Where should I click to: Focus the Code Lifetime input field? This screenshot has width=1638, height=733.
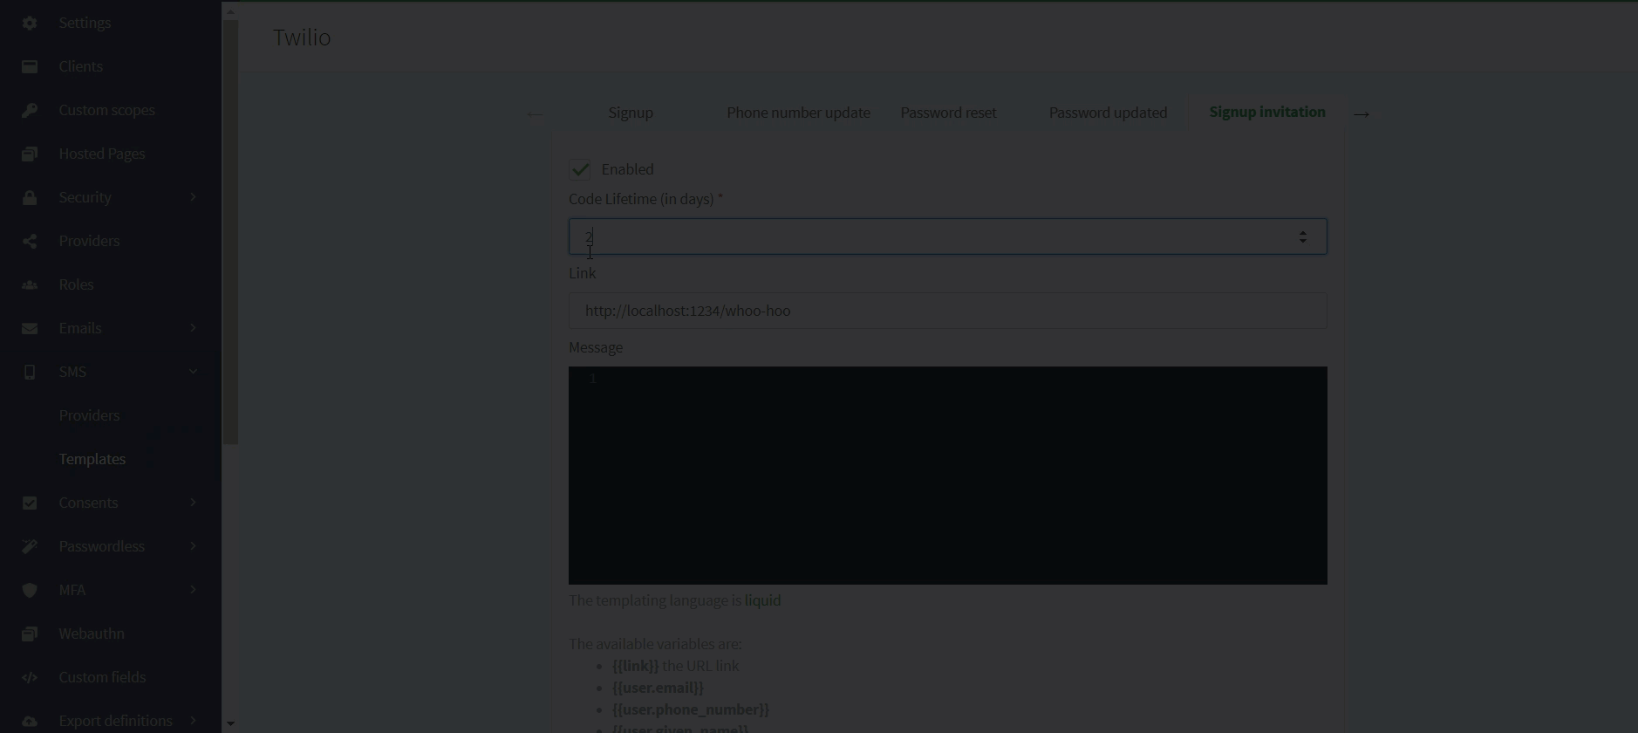947,236
